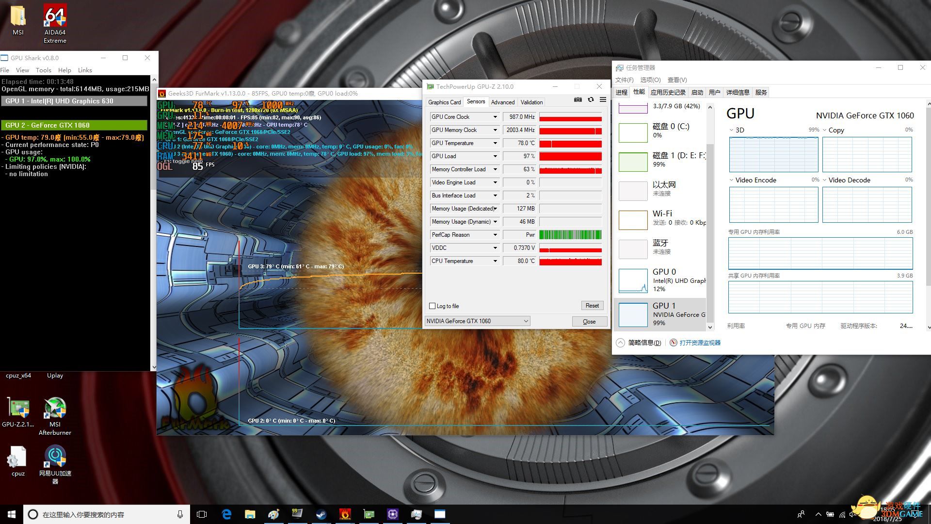The width and height of the screenshot is (931, 524).
Task: Enable the Log to file checkbox
Action: pyautogui.click(x=433, y=306)
